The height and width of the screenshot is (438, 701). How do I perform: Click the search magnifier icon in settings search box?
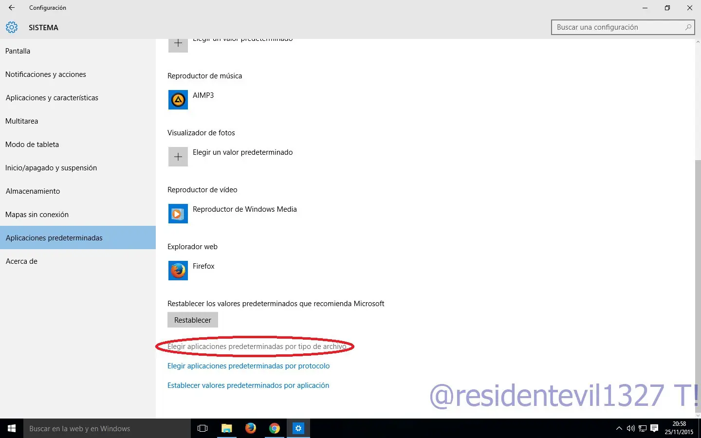pyautogui.click(x=688, y=27)
